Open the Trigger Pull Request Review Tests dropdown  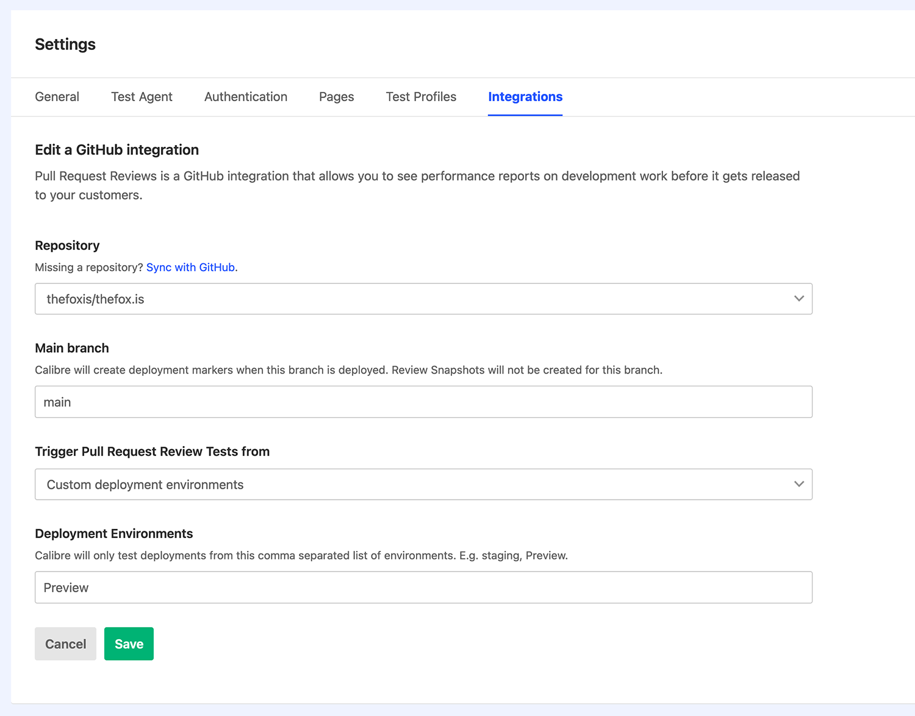tap(423, 484)
